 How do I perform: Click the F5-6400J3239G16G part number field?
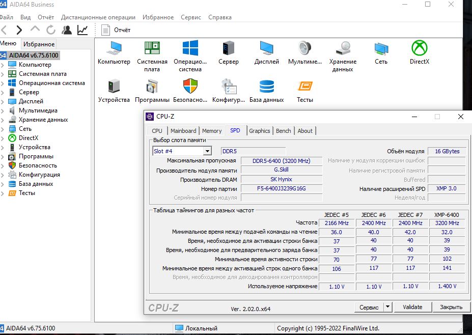[x=282, y=188]
